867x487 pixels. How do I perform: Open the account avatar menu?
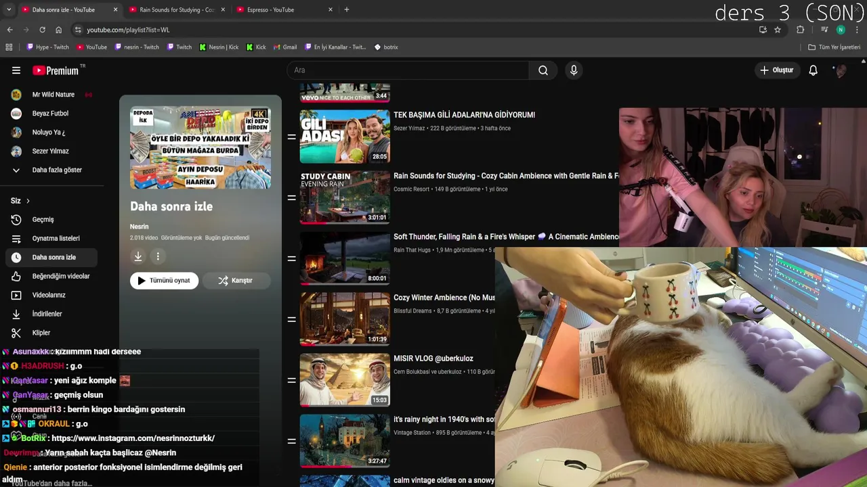pos(841,70)
